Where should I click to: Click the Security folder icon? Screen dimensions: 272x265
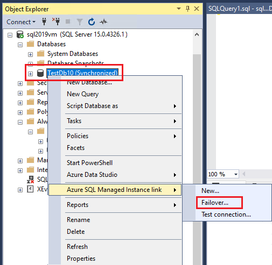pos(30,83)
